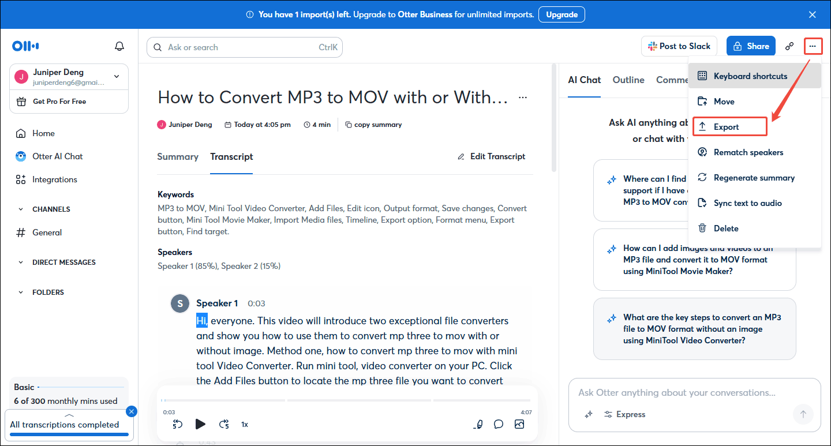Click the Home sidebar icon
The image size is (831, 446).
(x=21, y=133)
